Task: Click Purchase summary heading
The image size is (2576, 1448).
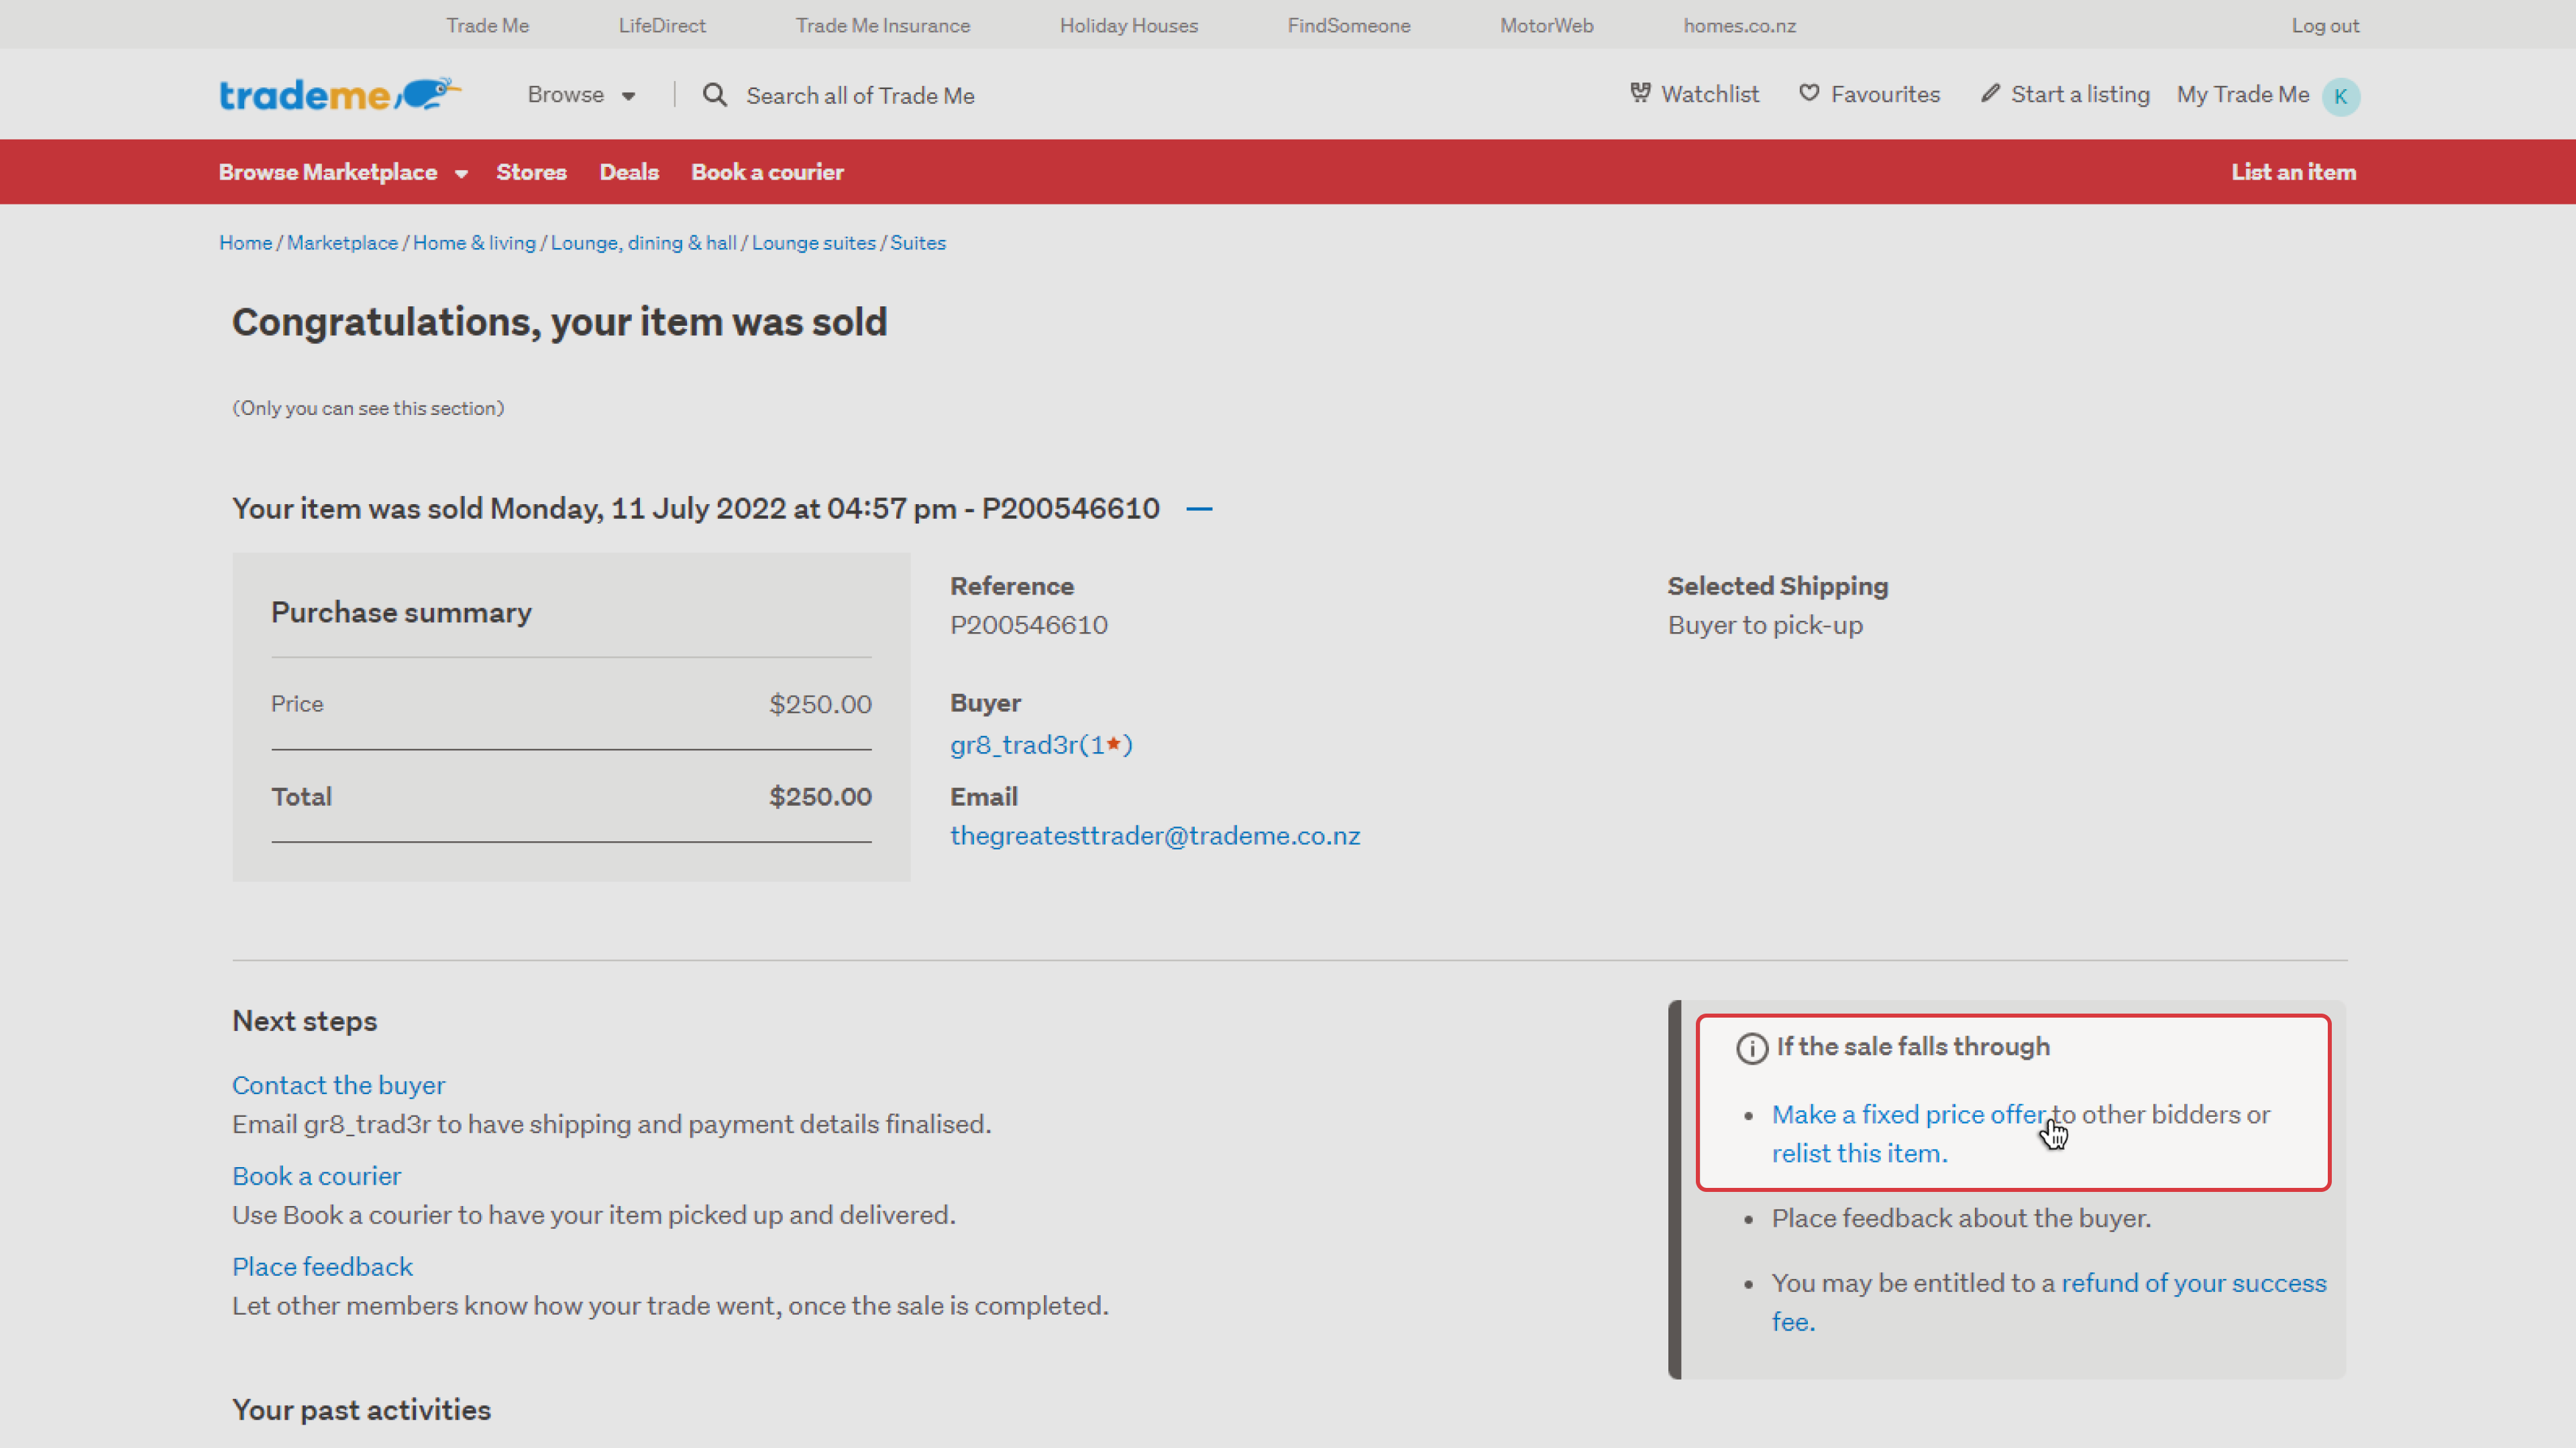Action: pyautogui.click(x=401, y=613)
